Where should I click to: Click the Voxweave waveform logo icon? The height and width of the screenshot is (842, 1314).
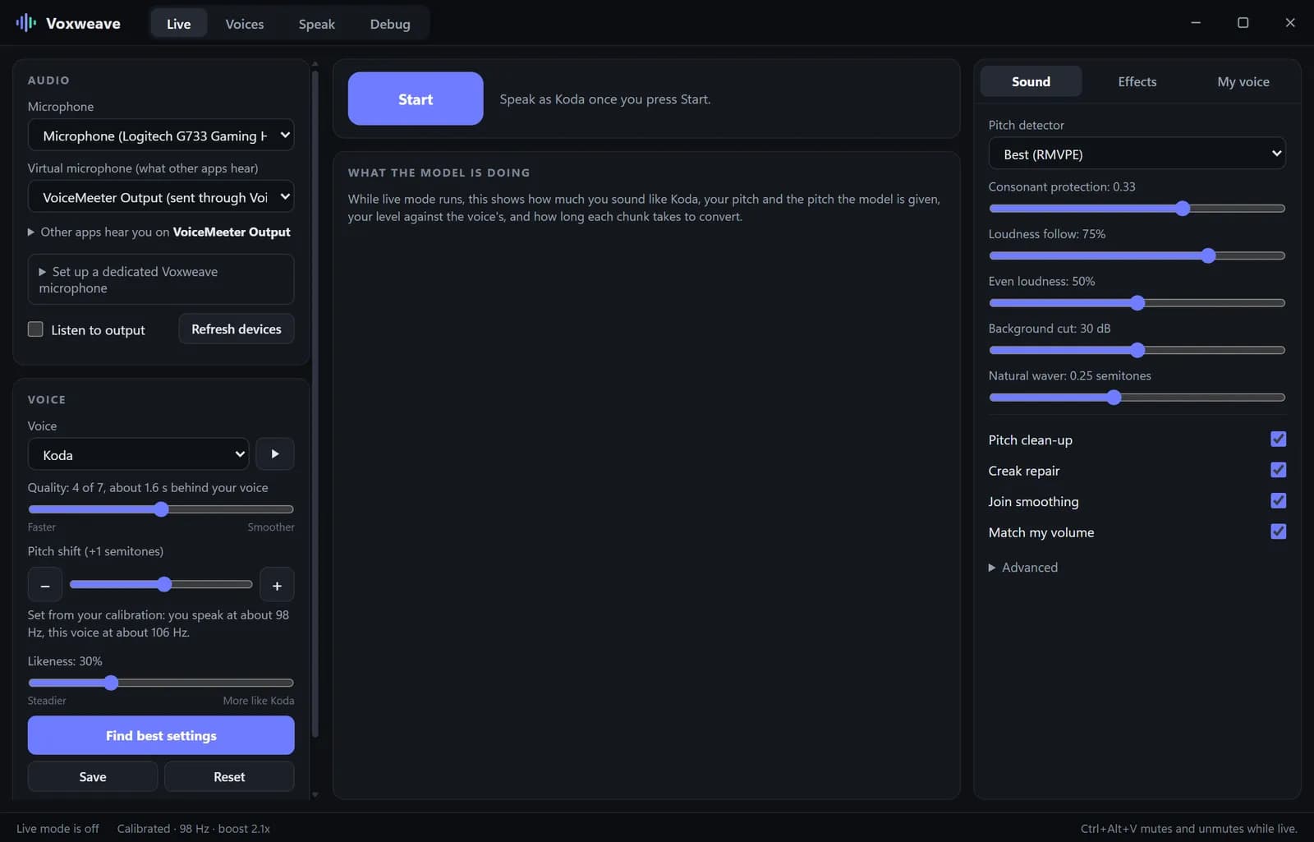pyautogui.click(x=25, y=23)
